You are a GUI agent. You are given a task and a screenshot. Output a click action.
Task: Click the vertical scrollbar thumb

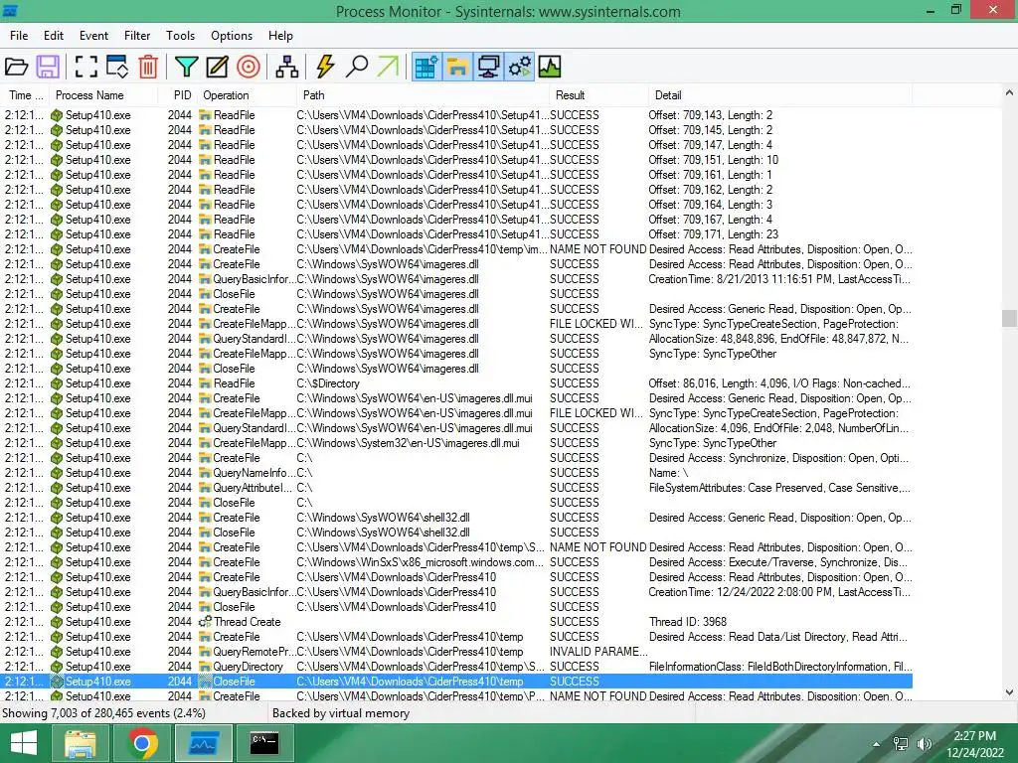tap(1009, 319)
